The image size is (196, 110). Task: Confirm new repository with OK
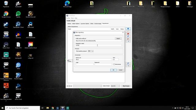114,70
